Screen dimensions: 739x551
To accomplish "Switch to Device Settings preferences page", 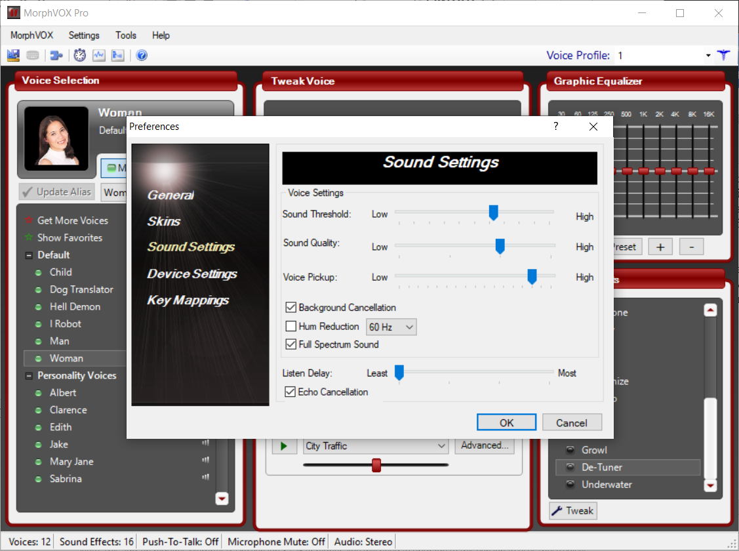I will pos(192,274).
